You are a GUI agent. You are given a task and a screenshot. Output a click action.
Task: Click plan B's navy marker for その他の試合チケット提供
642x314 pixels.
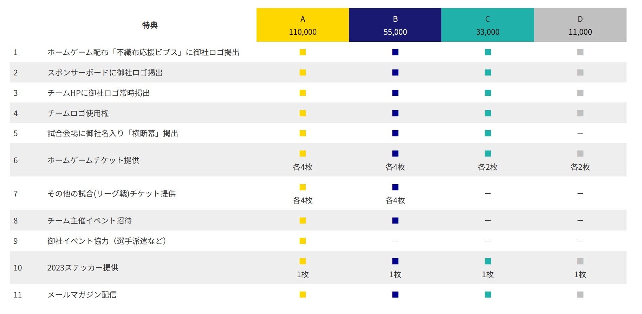pos(395,187)
